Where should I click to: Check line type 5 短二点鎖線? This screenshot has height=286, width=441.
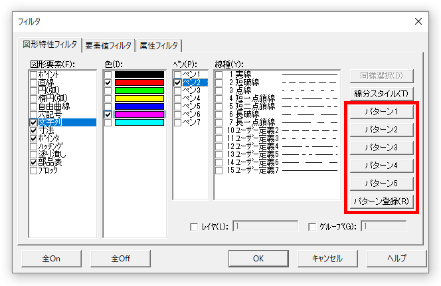pyautogui.click(x=219, y=106)
